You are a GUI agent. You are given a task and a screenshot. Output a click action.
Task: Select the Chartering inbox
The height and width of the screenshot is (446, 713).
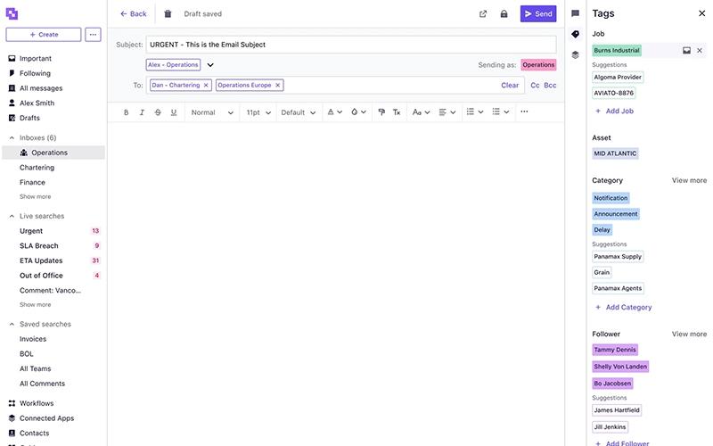(x=37, y=168)
